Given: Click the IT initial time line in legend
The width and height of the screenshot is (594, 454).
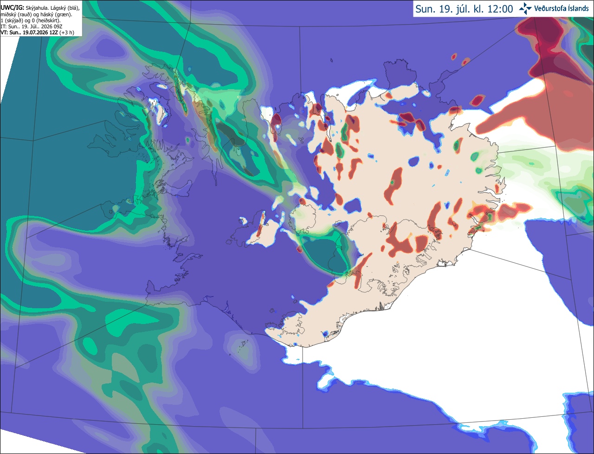Looking at the screenshot, I should [x=32, y=26].
